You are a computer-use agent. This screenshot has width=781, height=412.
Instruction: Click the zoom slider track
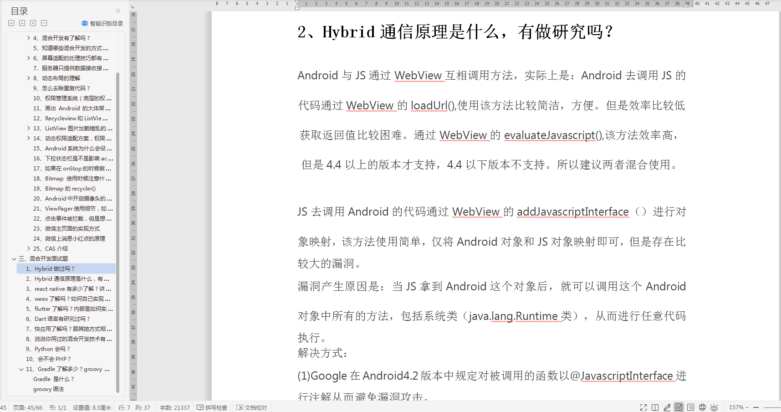click(x=772, y=407)
